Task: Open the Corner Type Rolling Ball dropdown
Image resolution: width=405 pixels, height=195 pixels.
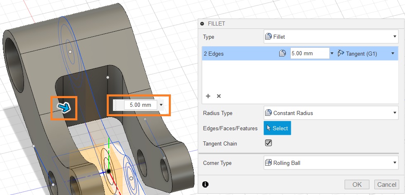Action: pyautogui.click(x=331, y=163)
